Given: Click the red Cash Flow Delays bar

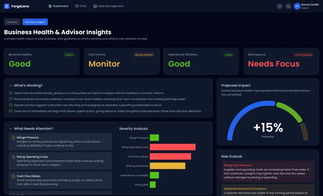Looking at the screenshot, I should click(170, 156).
